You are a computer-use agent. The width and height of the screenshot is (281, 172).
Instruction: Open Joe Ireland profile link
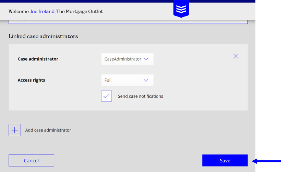tap(42, 11)
